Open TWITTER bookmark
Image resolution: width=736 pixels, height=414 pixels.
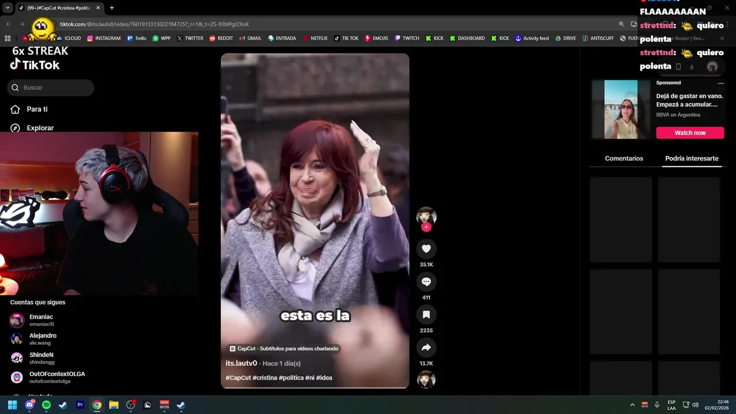190,39
